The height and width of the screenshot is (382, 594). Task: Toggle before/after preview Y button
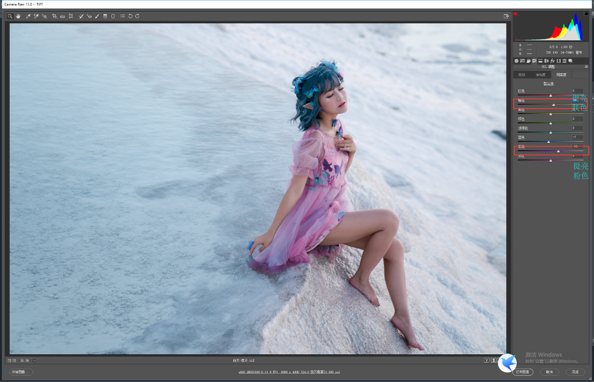[487, 360]
